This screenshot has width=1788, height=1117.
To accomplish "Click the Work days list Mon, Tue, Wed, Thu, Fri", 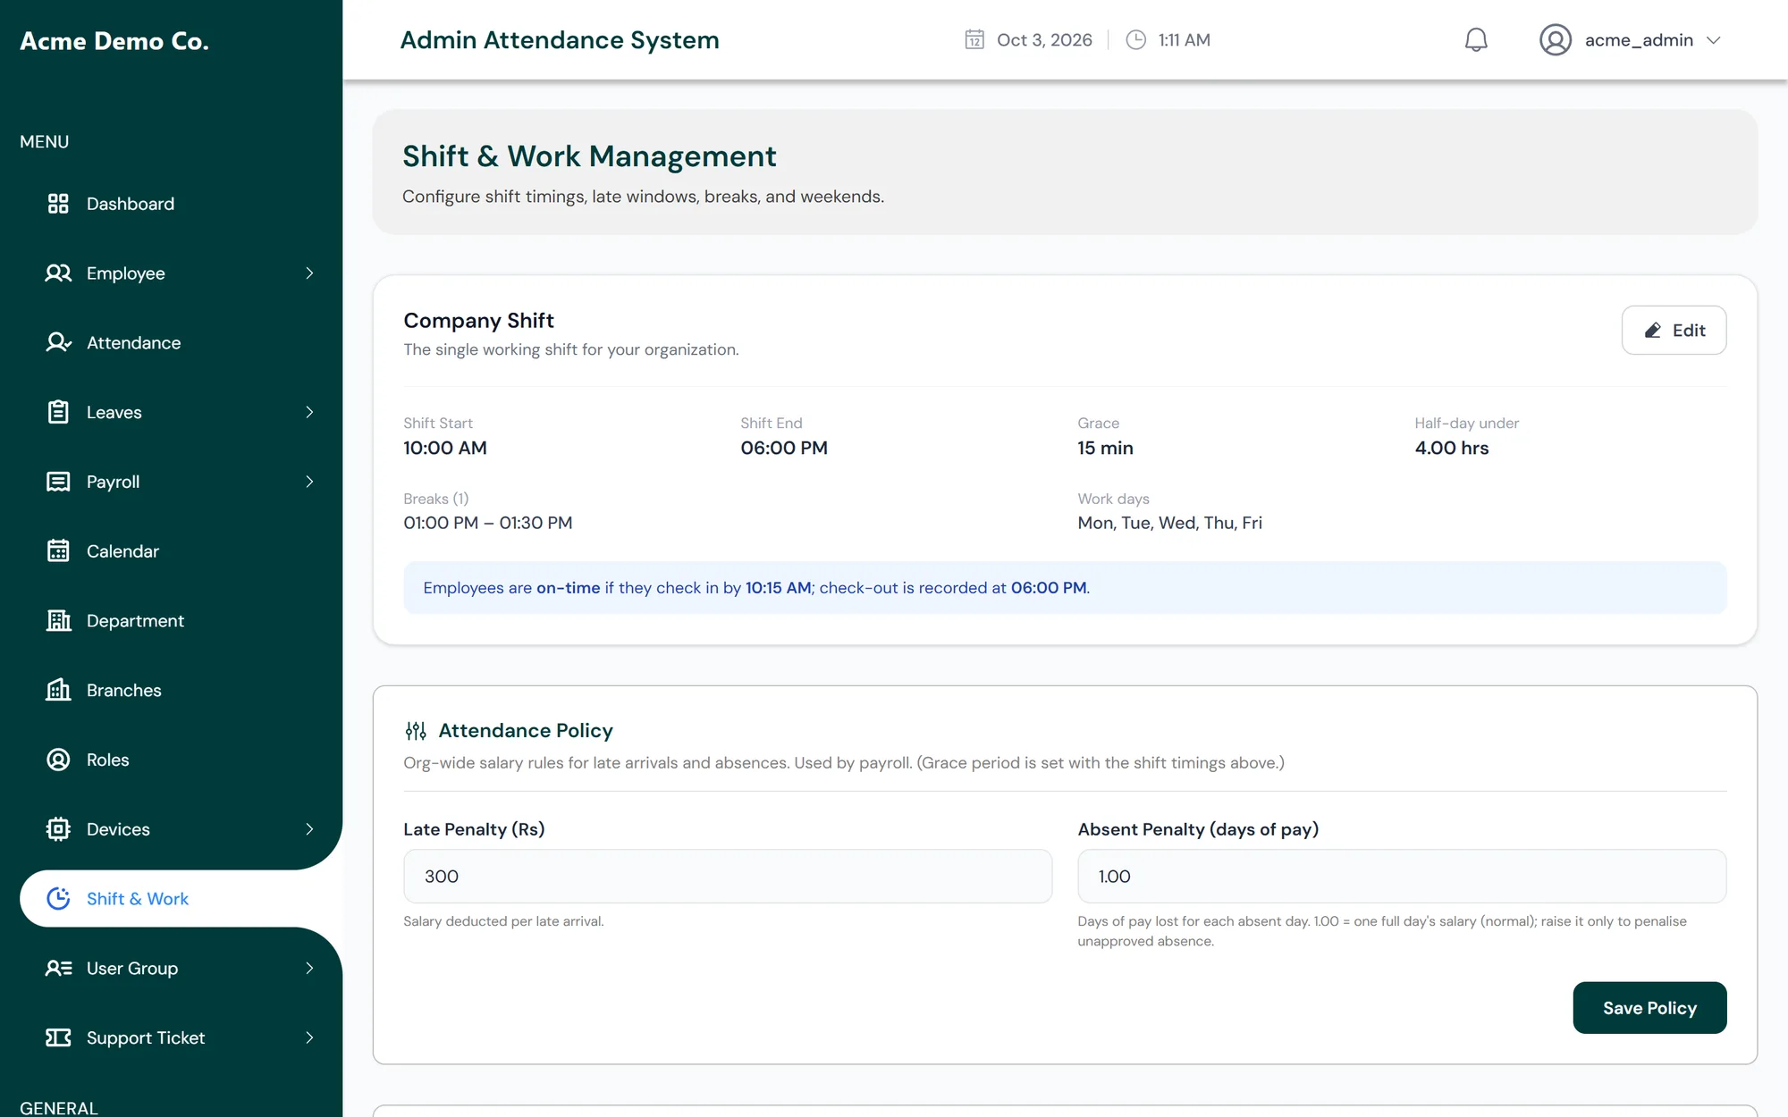I will tap(1169, 523).
